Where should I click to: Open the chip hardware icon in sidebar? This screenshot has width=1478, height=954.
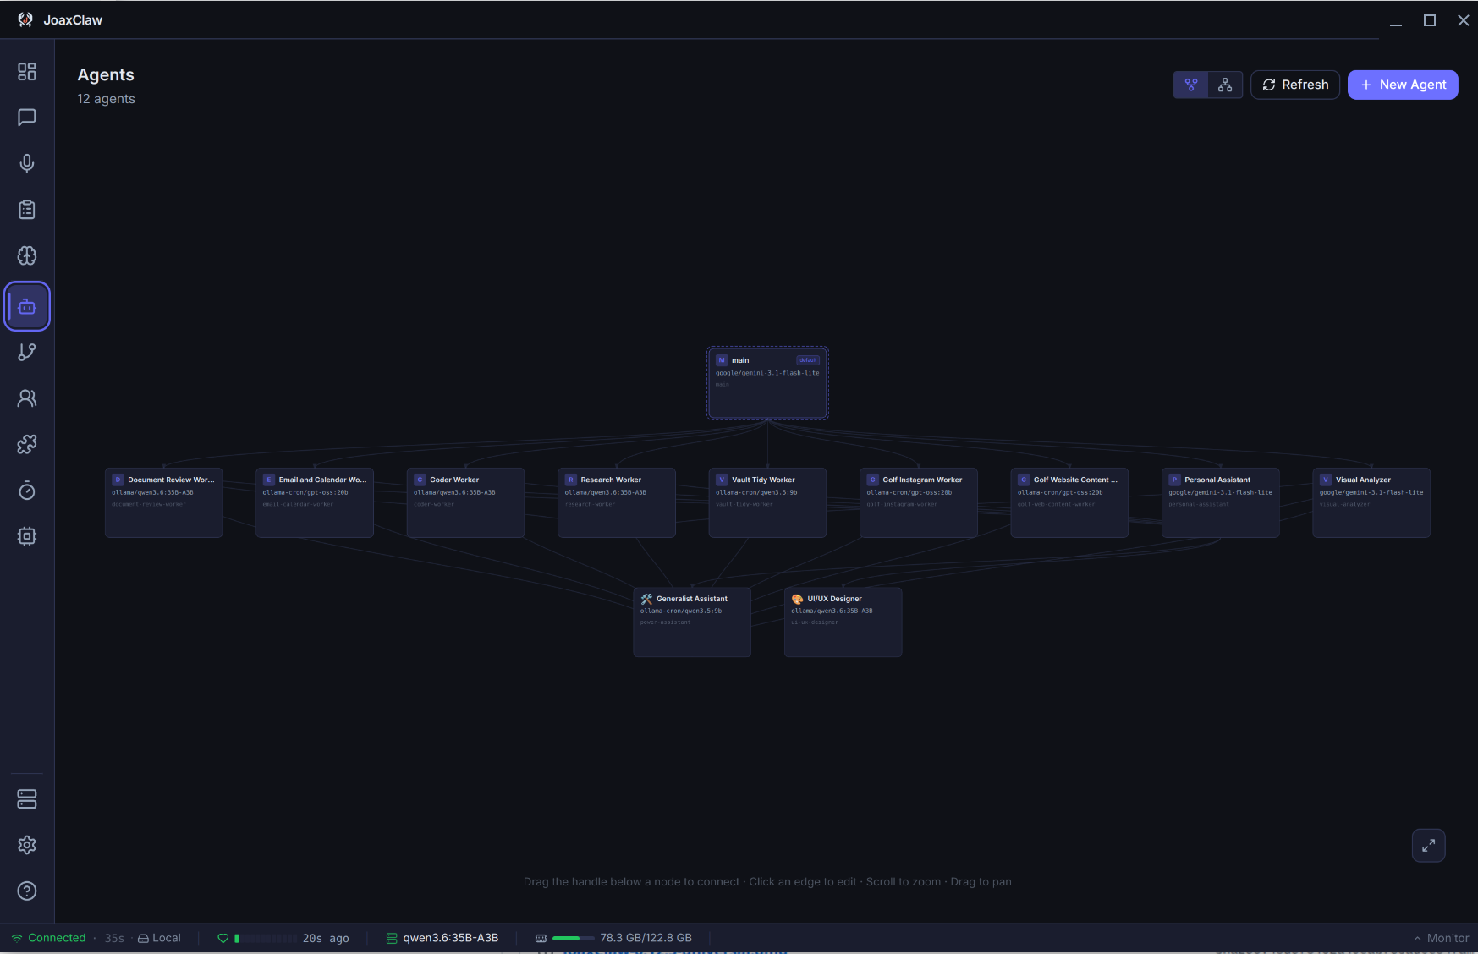(27, 536)
